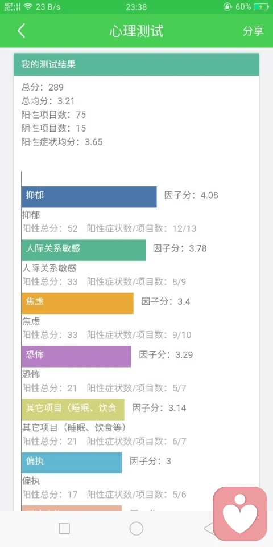Select the purple 恐怖 bar
Screen dimensions: 273x547
(x=76, y=356)
